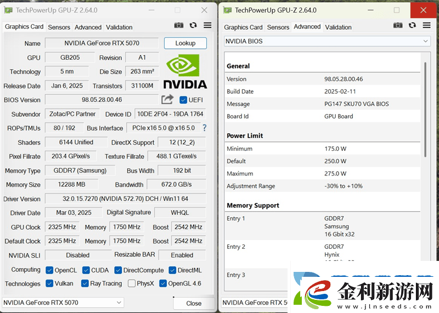Click the Release Date Jan 6, 2025 field
Viewport: 439px width, 313px height.
(x=67, y=86)
